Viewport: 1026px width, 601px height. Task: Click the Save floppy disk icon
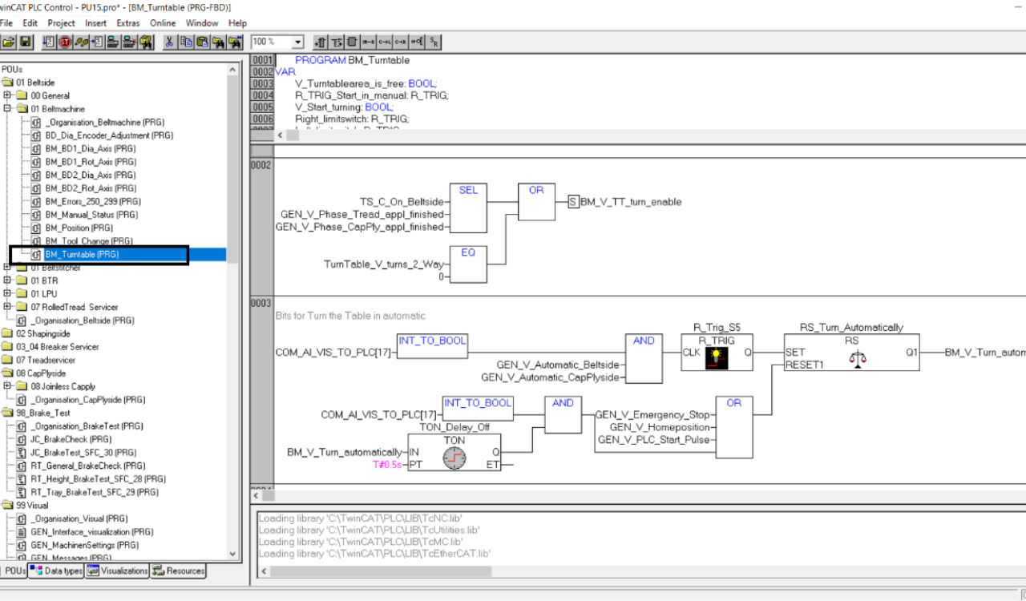pyautogui.click(x=26, y=42)
